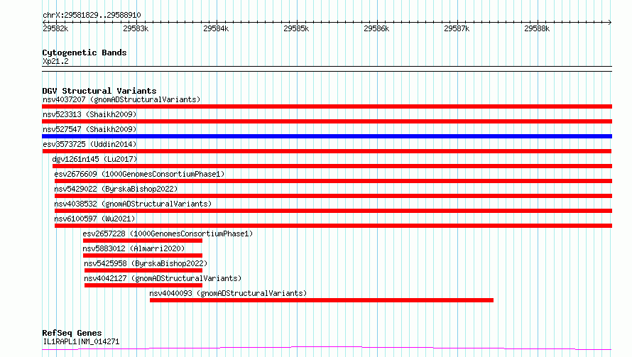Click the IL1RAPL1|NM_014271 gene label

point(81,341)
